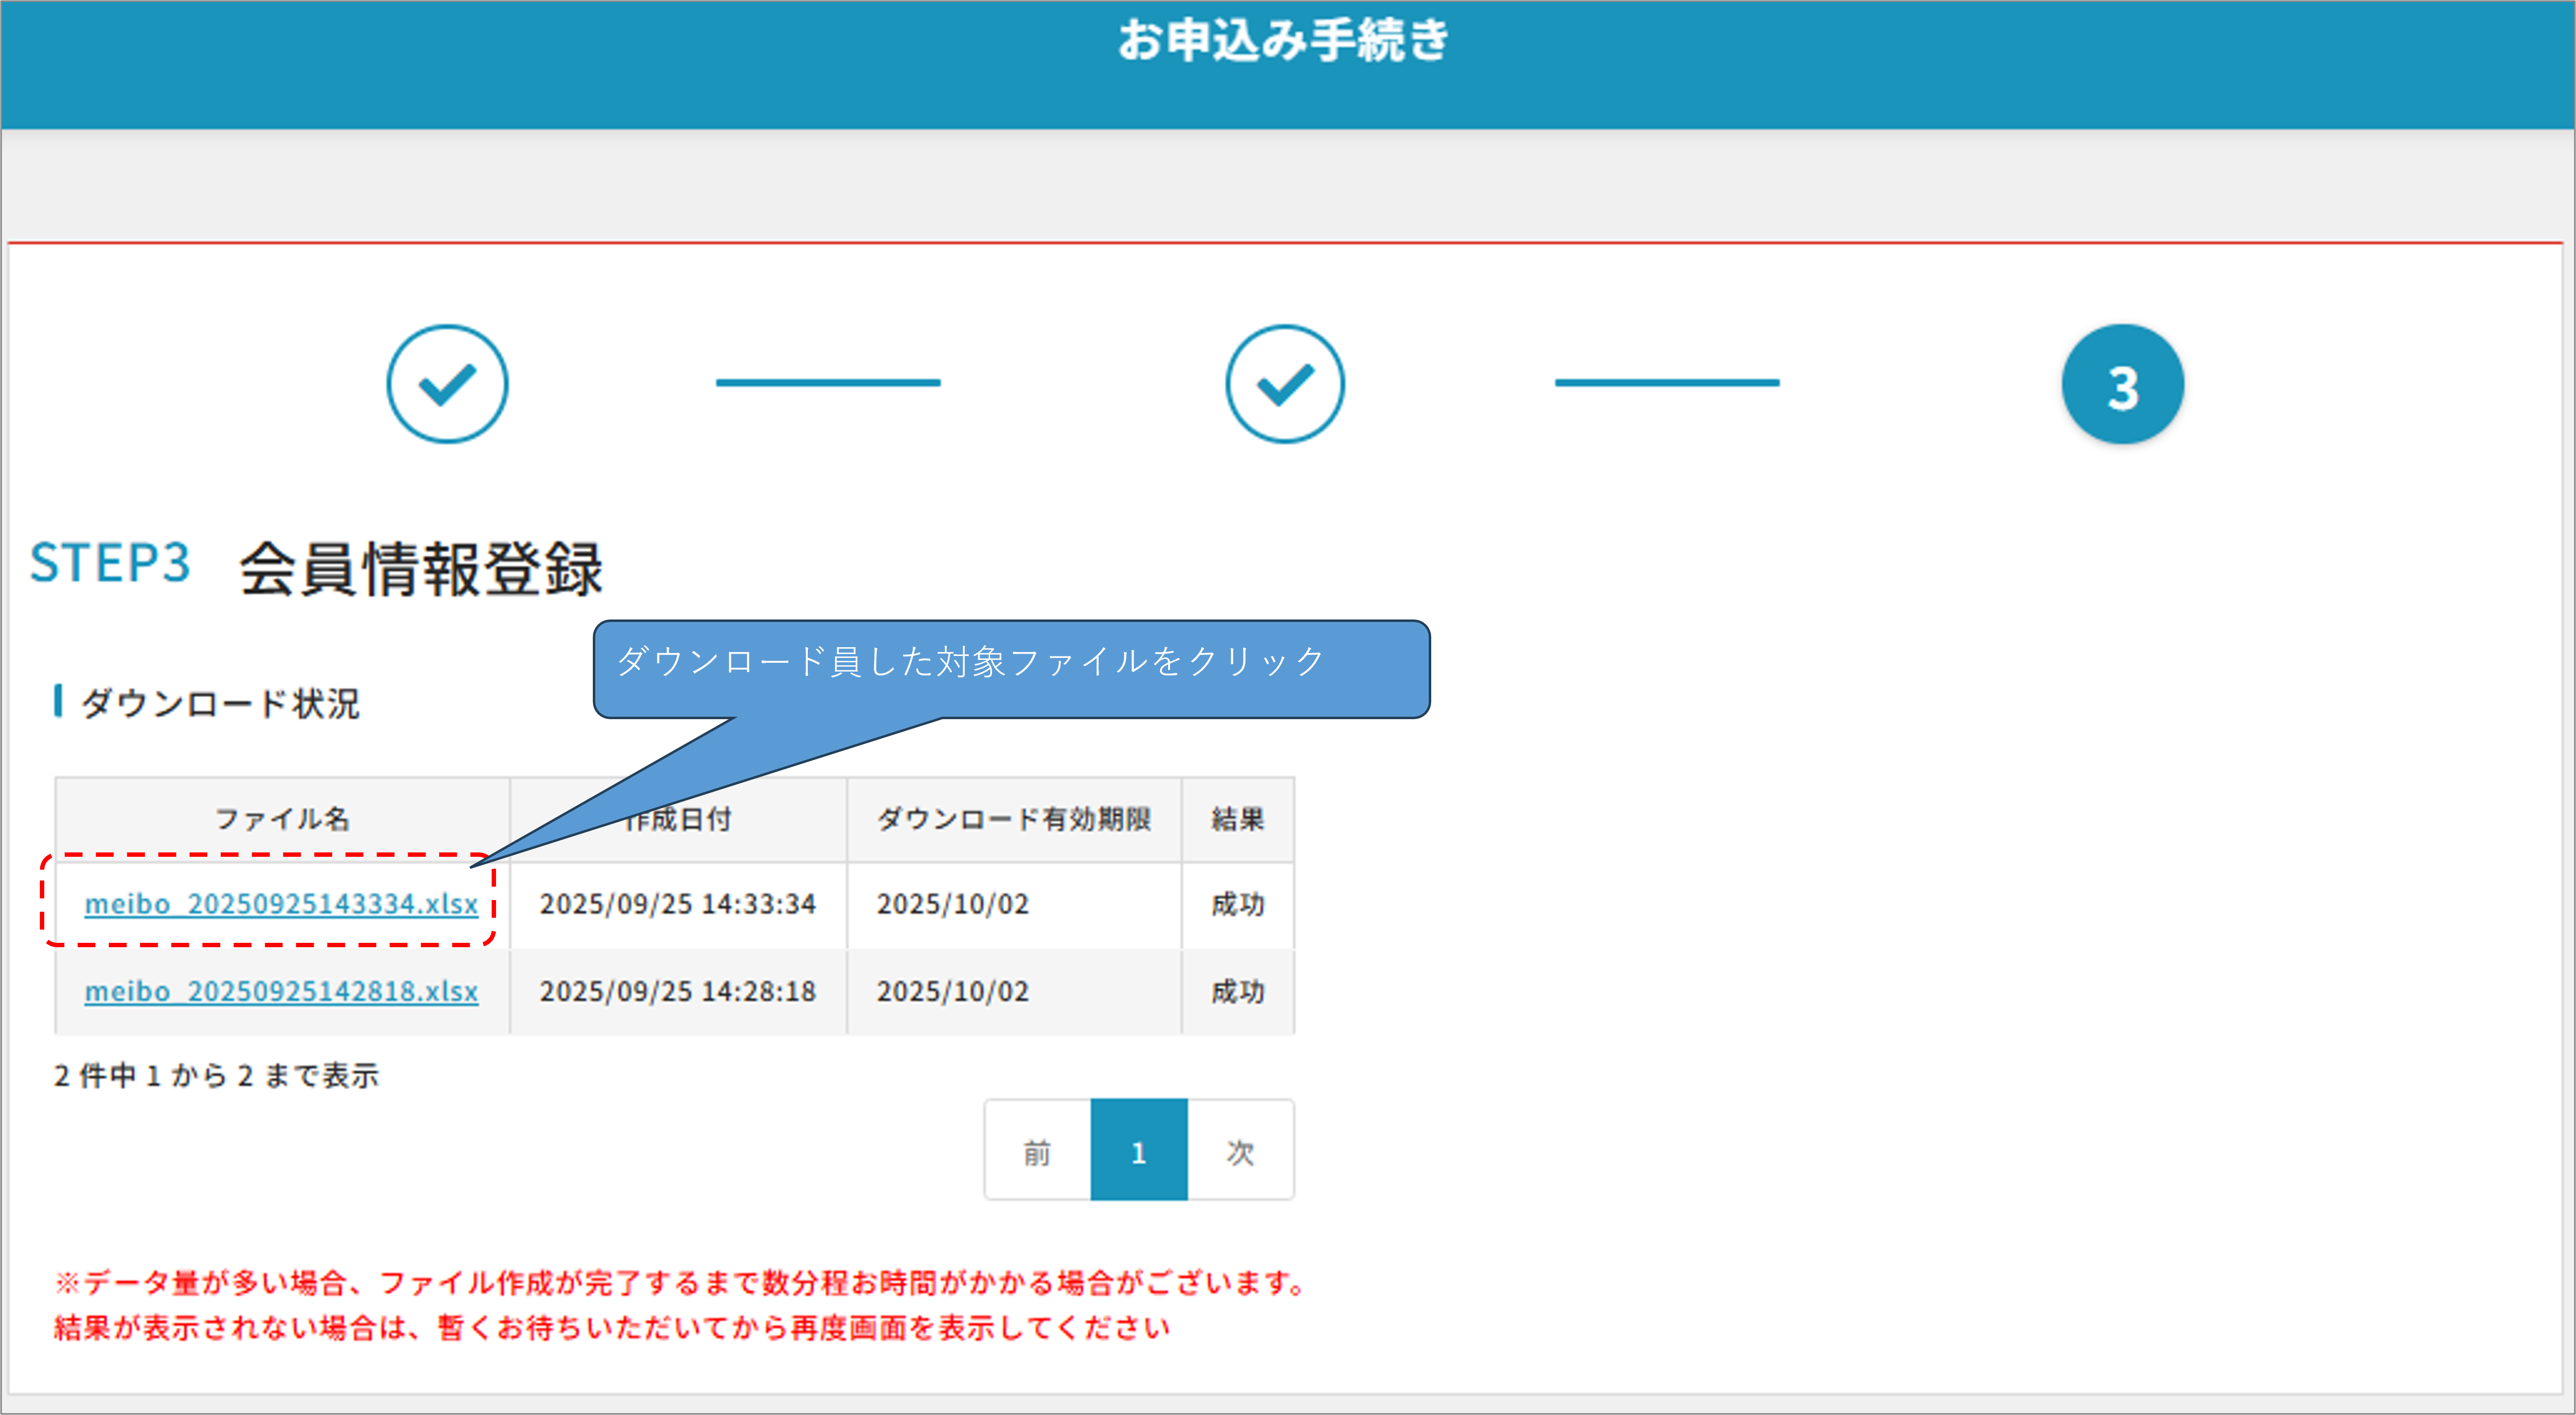
Task: Click the 2025/09/25 14:33:34 creation date cell
Action: (677, 904)
